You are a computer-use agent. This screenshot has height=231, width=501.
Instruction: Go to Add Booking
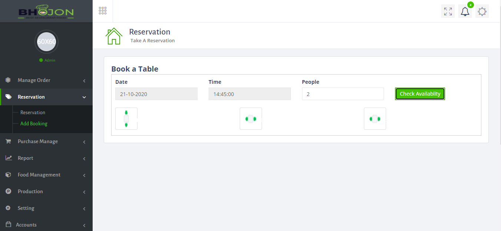(34, 123)
